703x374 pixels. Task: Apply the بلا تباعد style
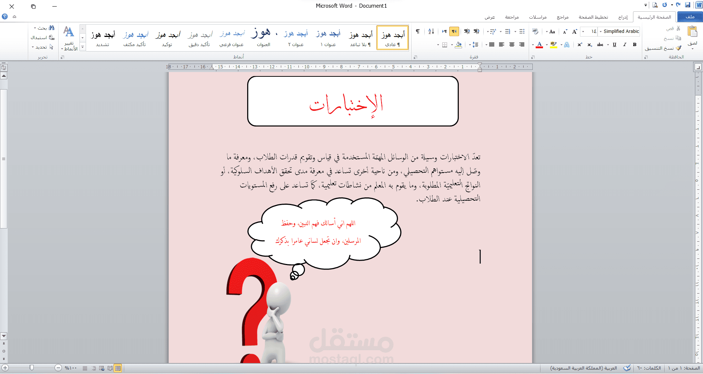(x=360, y=38)
